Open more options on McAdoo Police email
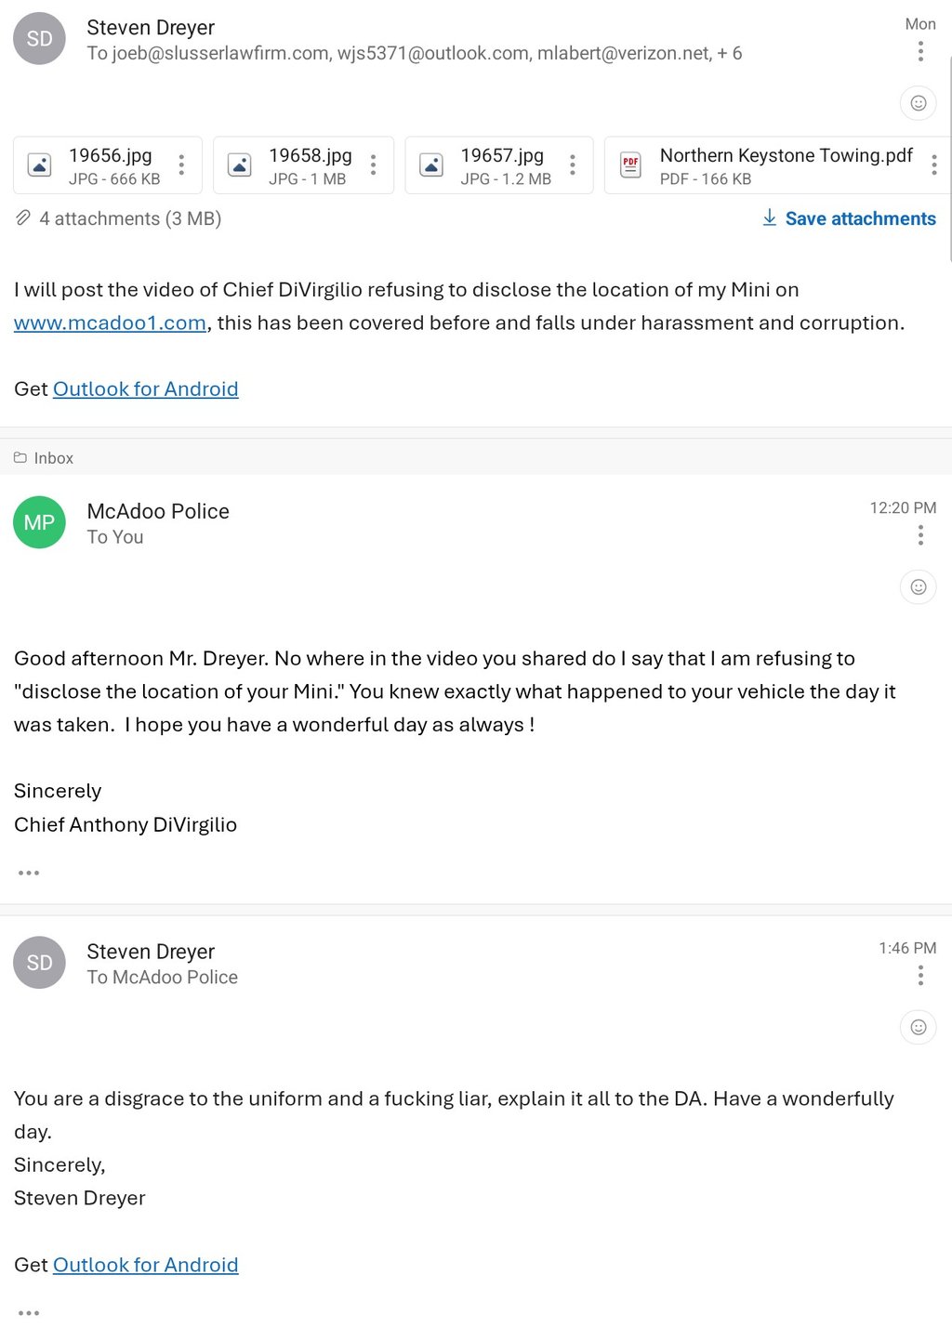The width and height of the screenshot is (952, 1341). (x=920, y=535)
